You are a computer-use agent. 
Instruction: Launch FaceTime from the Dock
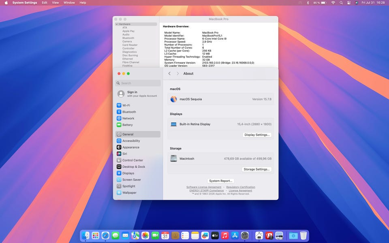pyautogui.click(x=155, y=235)
